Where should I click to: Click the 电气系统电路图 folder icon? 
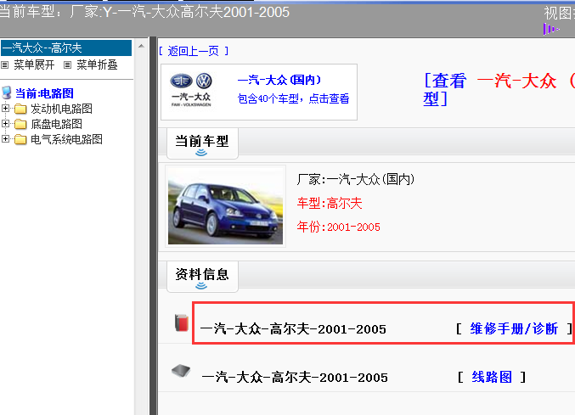click(x=20, y=139)
